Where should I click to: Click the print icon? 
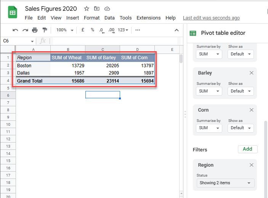35,30
